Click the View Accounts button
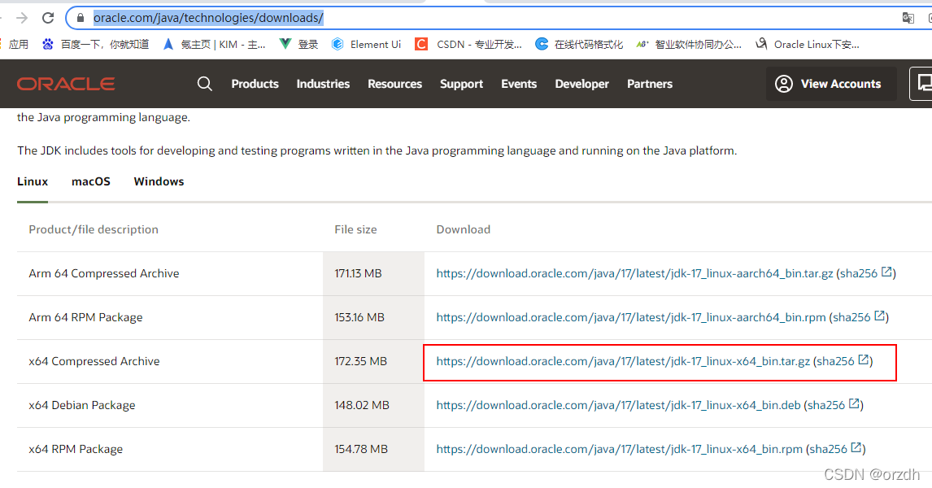The image size is (932, 488). click(831, 84)
